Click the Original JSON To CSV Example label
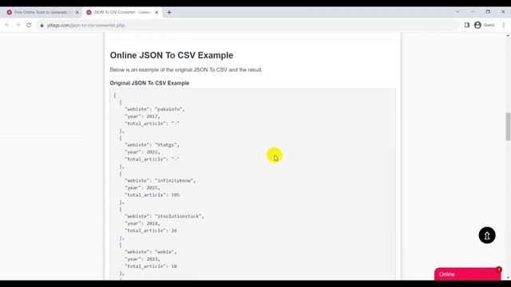511x287 pixels. [149, 83]
